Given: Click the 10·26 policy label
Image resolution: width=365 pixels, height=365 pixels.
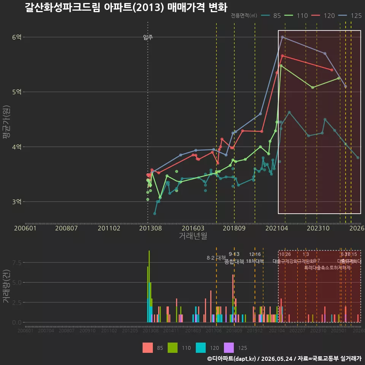Looking at the screenshot, I should click(x=285, y=254).
